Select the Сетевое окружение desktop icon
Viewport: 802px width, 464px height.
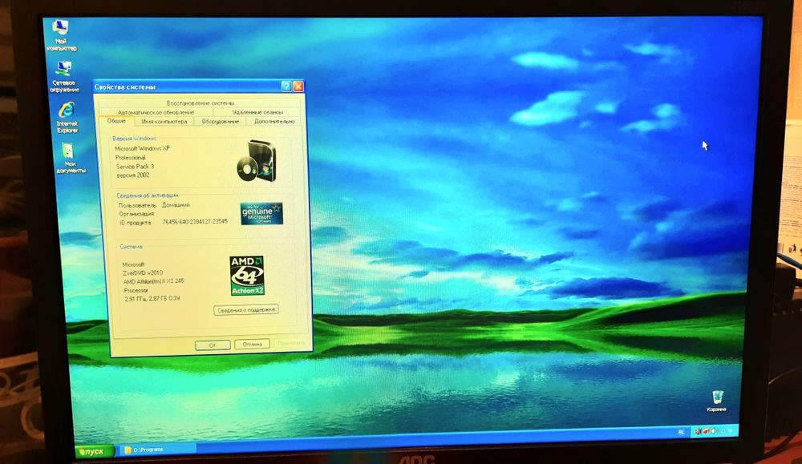tap(65, 76)
